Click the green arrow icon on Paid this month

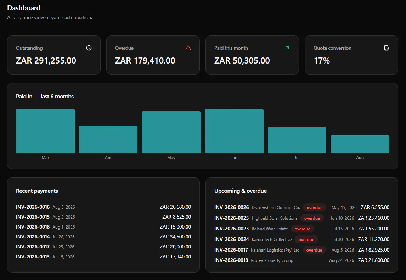coord(287,48)
